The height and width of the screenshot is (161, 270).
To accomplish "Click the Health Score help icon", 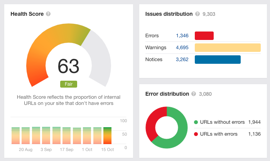I will click(x=48, y=14).
